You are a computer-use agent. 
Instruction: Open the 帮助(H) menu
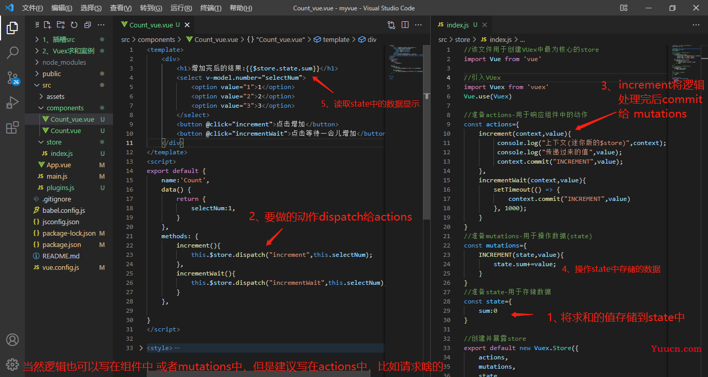(x=240, y=8)
